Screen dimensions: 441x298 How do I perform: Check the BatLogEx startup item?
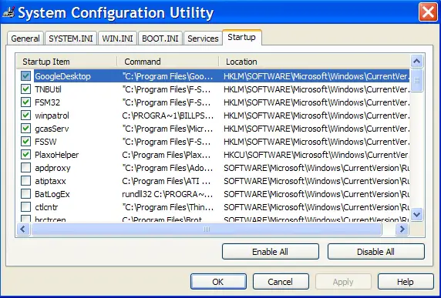pos(26,194)
